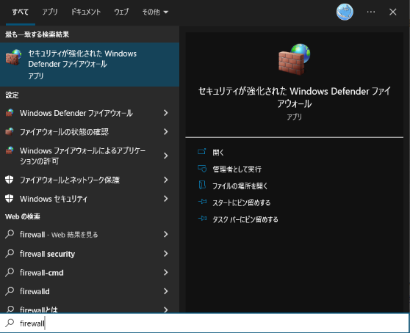Click the search box magnifier icon
This screenshot has width=410, height=333.
click(10, 323)
